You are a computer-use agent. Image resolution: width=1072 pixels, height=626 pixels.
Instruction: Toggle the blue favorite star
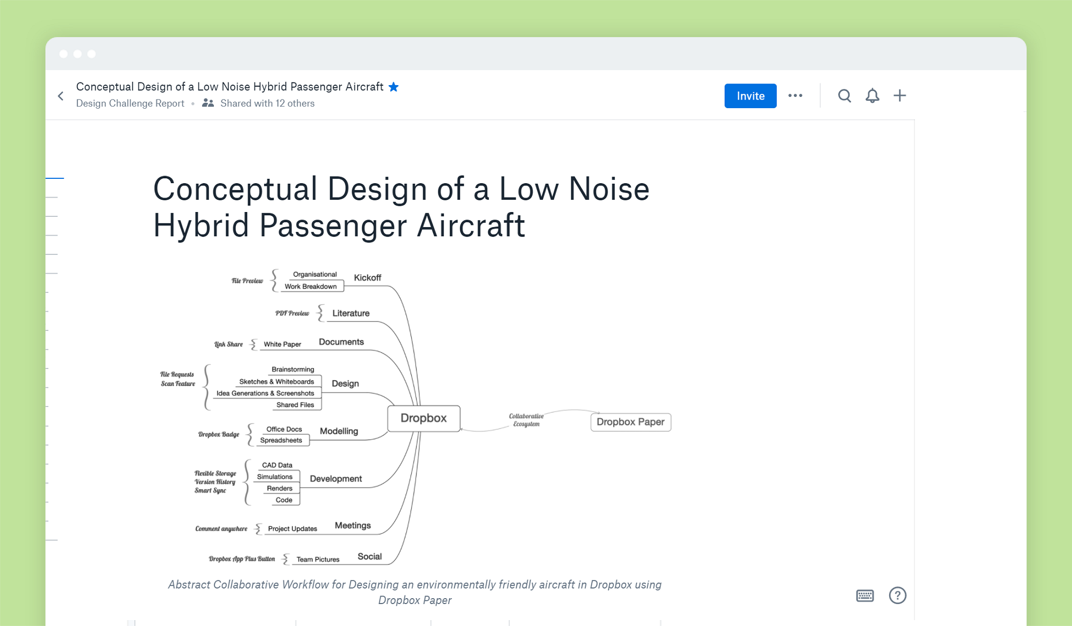tap(393, 87)
